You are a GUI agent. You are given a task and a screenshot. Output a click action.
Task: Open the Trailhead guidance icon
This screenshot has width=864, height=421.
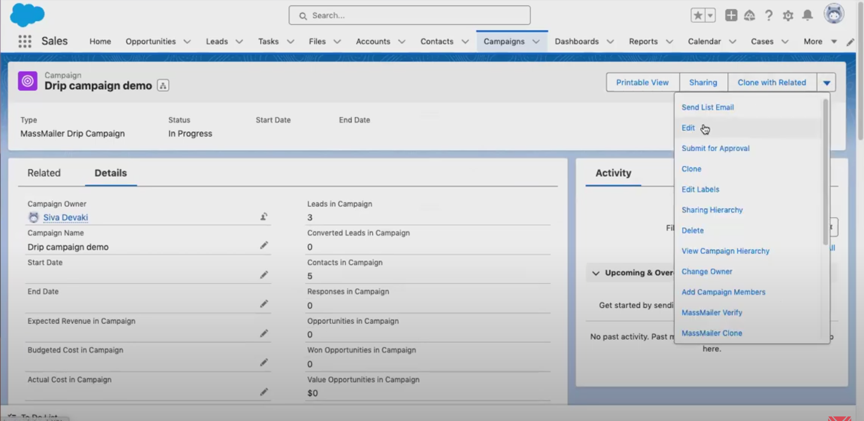(x=749, y=15)
